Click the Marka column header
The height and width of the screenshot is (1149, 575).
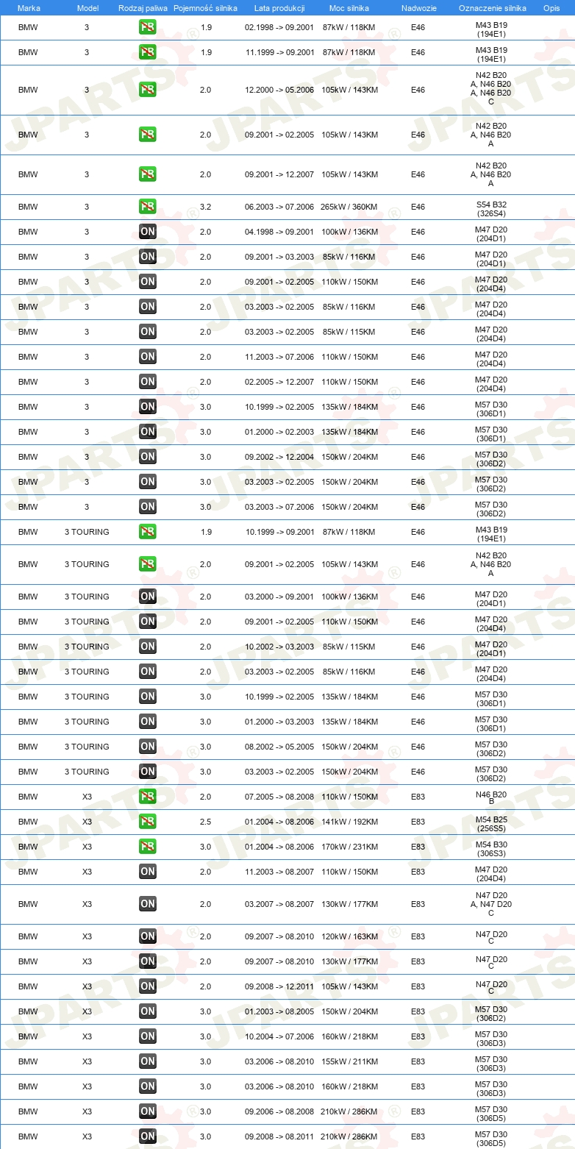(x=29, y=7)
